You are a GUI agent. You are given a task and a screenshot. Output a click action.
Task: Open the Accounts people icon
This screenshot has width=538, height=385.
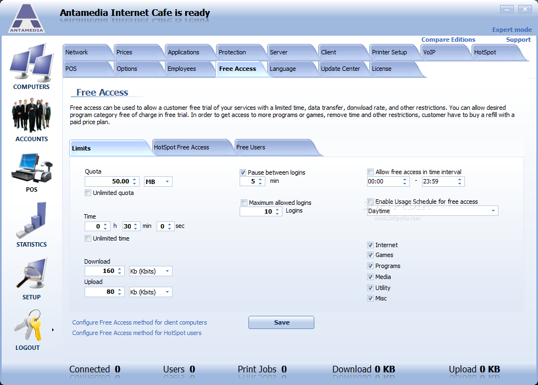[x=31, y=115]
